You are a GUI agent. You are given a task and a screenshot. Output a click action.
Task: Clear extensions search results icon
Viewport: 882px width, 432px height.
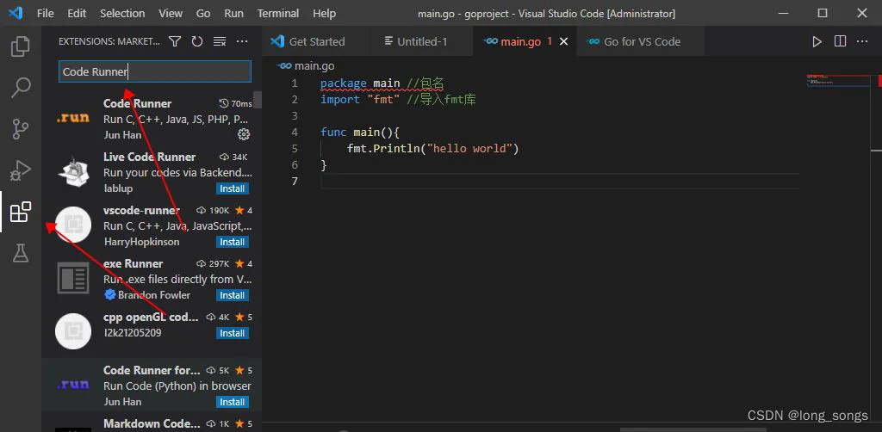pyautogui.click(x=220, y=41)
